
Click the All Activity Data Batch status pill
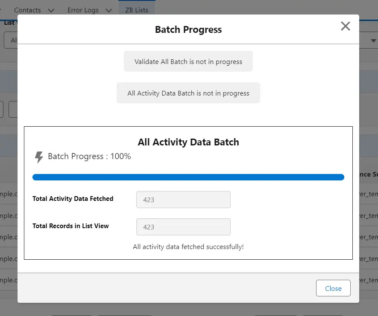coord(188,93)
